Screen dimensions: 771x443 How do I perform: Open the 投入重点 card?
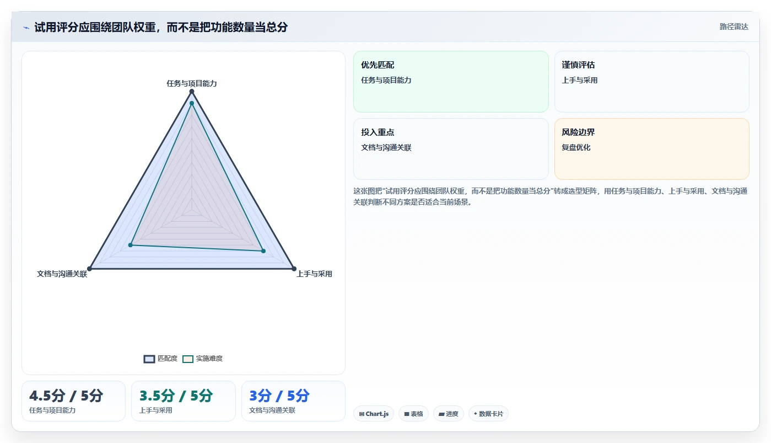(x=451, y=149)
